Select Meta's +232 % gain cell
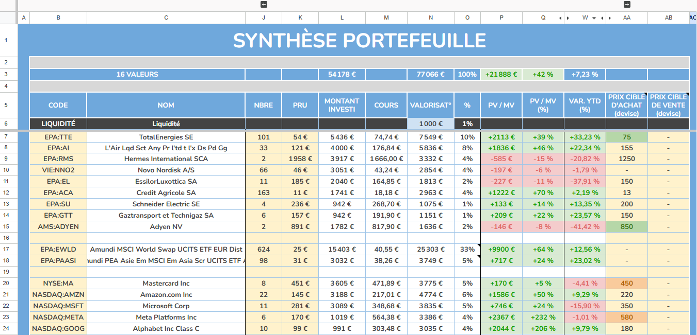Screen dimensions: 697x335 coord(543,318)
